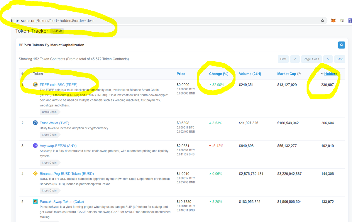Go to next page with right chevron
The height and width of the screenshot is (222, 352).
328,59
